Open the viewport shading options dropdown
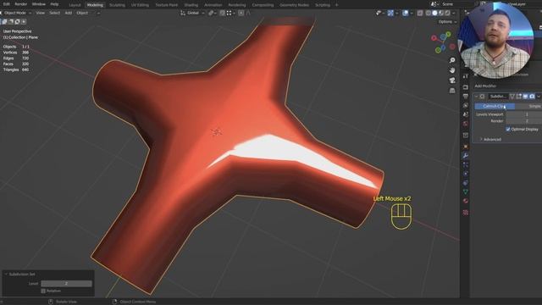The width and height of the screenshot is (542, 305). tap(454, 13)
